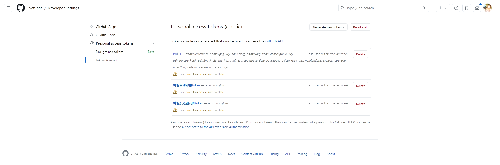
Task: Open the 博客自动部署token link
Action: click(x=186, y=85)
